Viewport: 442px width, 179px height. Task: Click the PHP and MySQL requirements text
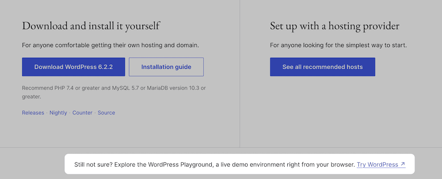[114, 92]
